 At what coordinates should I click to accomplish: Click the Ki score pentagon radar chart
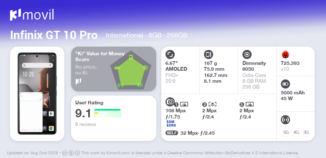pyautogui.click(x=131, y=70)
